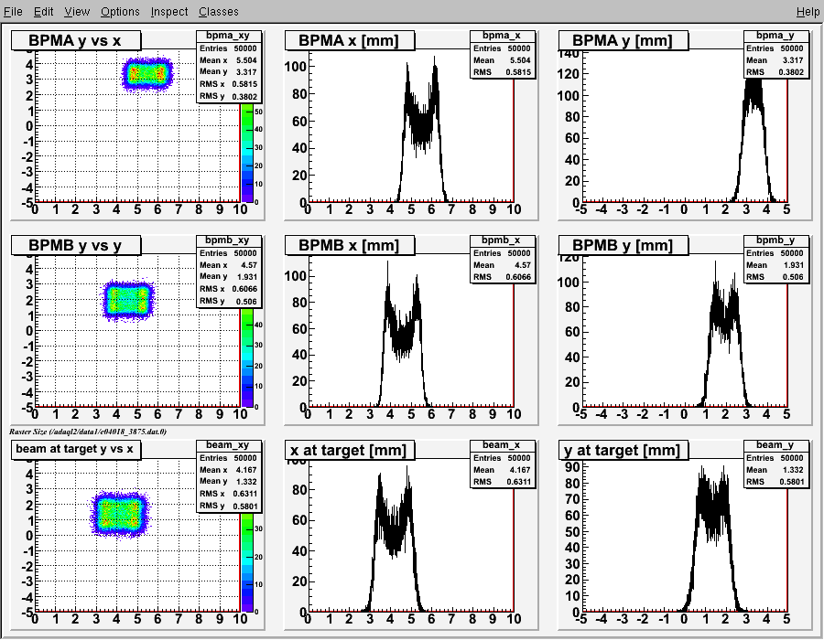This screenshot has width=824, height=640.
Task: Click 'RMS 0.5815' in bpma_x stats
Action: pyautogui.click(x=503, y=72)
